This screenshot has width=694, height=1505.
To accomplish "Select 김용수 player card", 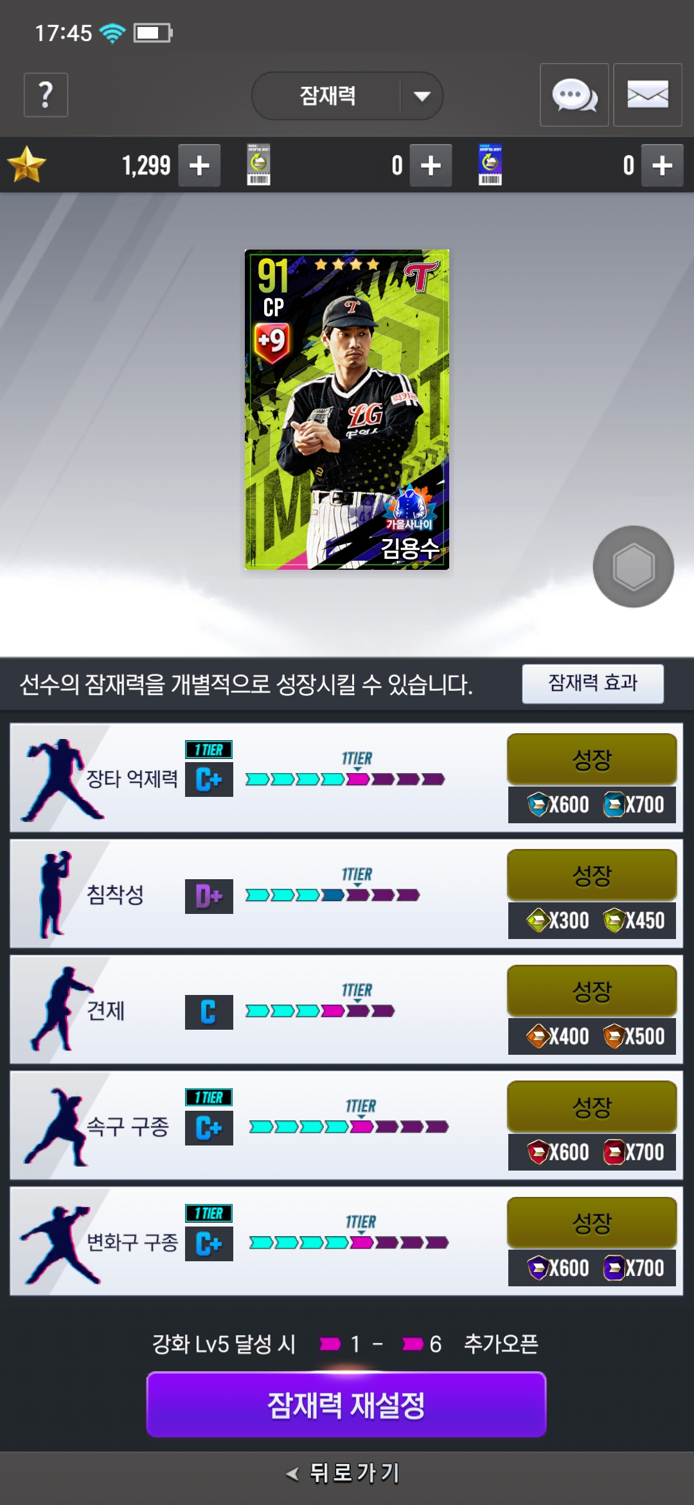I will [x=347, y=410].
